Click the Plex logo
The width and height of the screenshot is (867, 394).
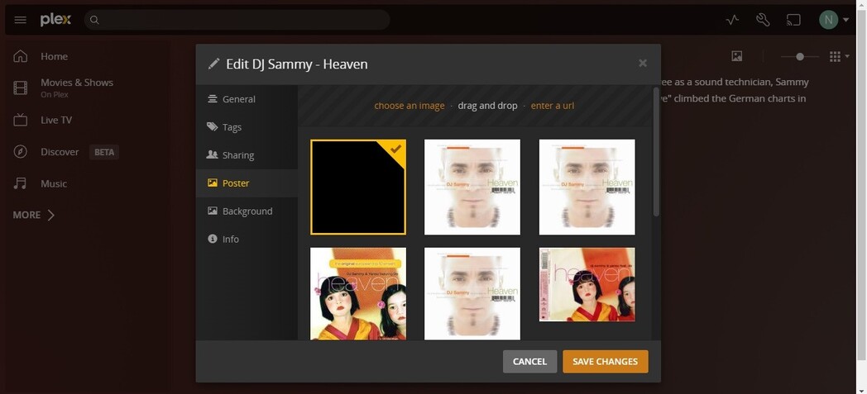pyautogui.click(x=55, y=20)
